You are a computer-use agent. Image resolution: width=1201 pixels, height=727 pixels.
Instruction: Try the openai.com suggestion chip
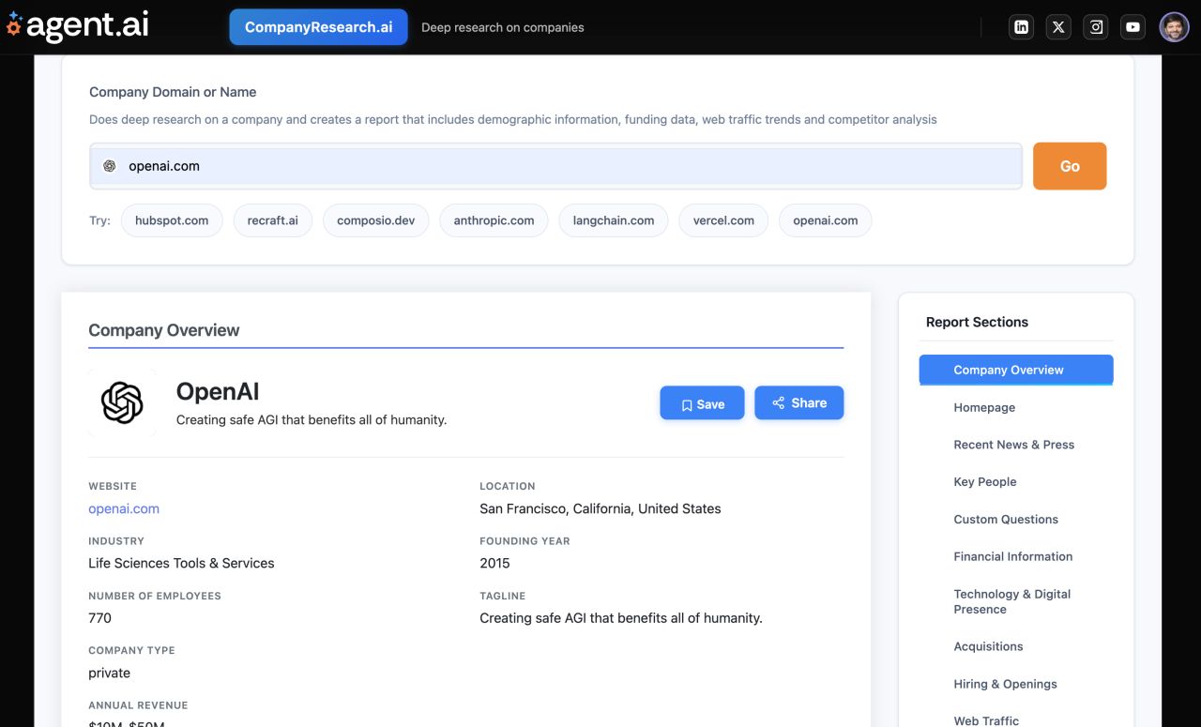(x=826, y=220)
